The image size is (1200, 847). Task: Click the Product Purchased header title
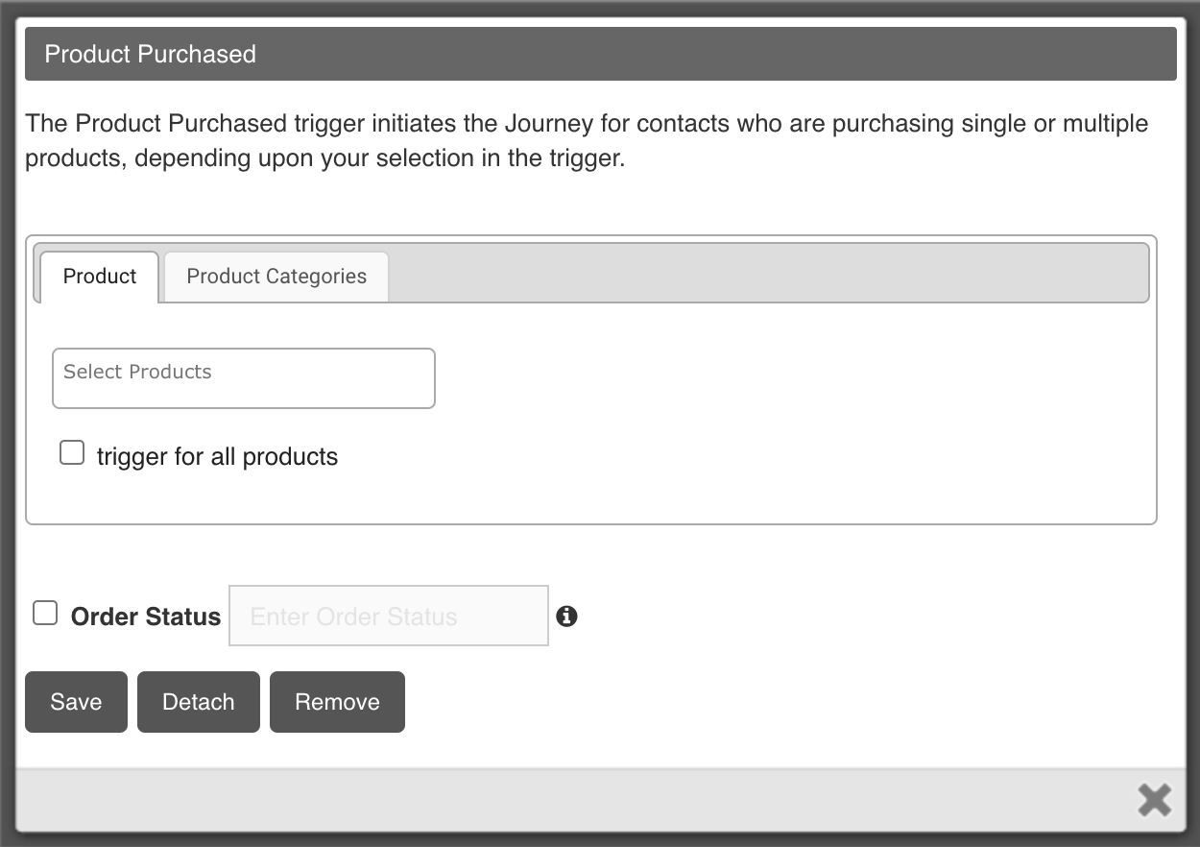pyautogui.click(x=151, y=54)
